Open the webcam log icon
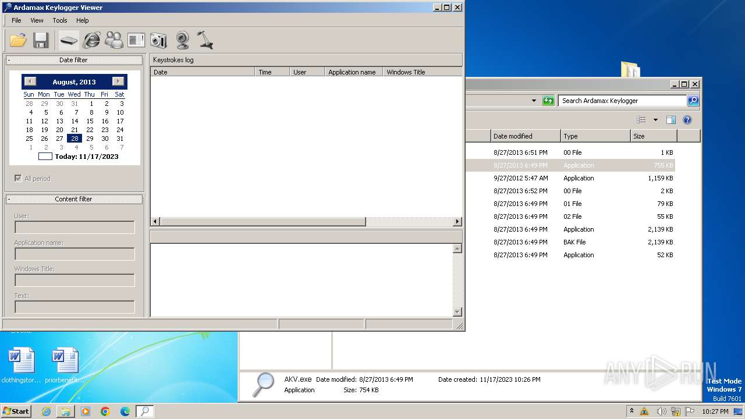This screenshot has height=419, width=745. coord(182,40)
